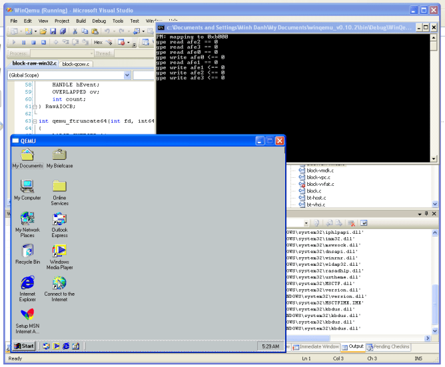
Task: Collapse the RawAIOCB struct outline at line 61
Action: (35, 107)
